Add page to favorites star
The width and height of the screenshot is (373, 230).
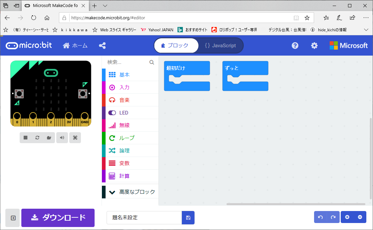coord(307,18)
